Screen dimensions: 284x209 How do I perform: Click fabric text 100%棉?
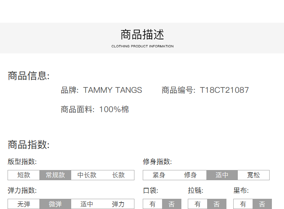point(114,109)
